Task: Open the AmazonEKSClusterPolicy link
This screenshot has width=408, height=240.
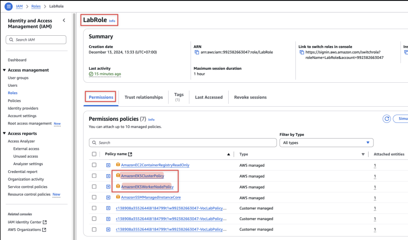Action: [x=143, y=176]
